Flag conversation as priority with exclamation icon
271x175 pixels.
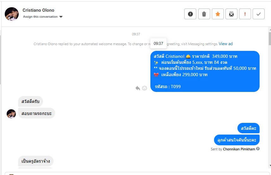(x=245, y=14)
